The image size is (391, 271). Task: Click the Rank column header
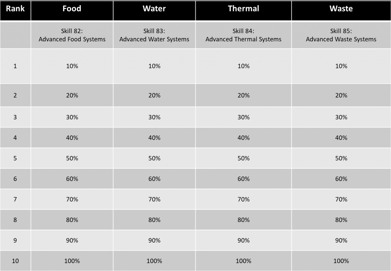tap(15, 9)
